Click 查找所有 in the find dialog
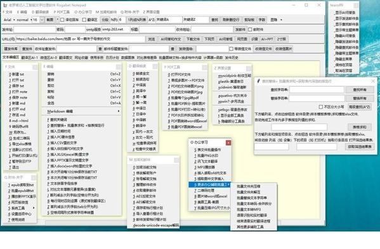380x249 pixels. (x=360, y=90)
